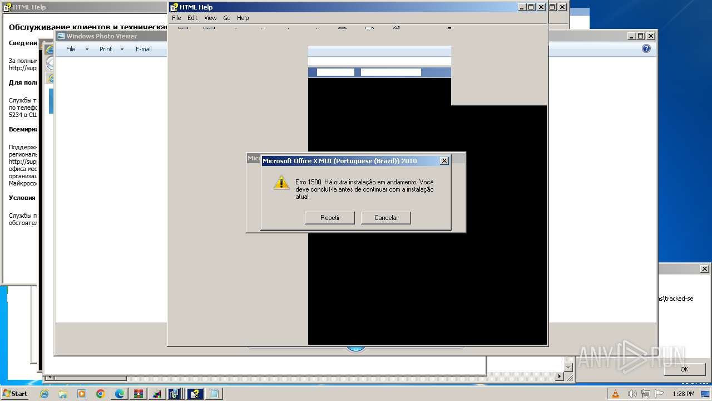
Task: Open Windows Explorer folder icon on taskbar
Action: [63, 394]
